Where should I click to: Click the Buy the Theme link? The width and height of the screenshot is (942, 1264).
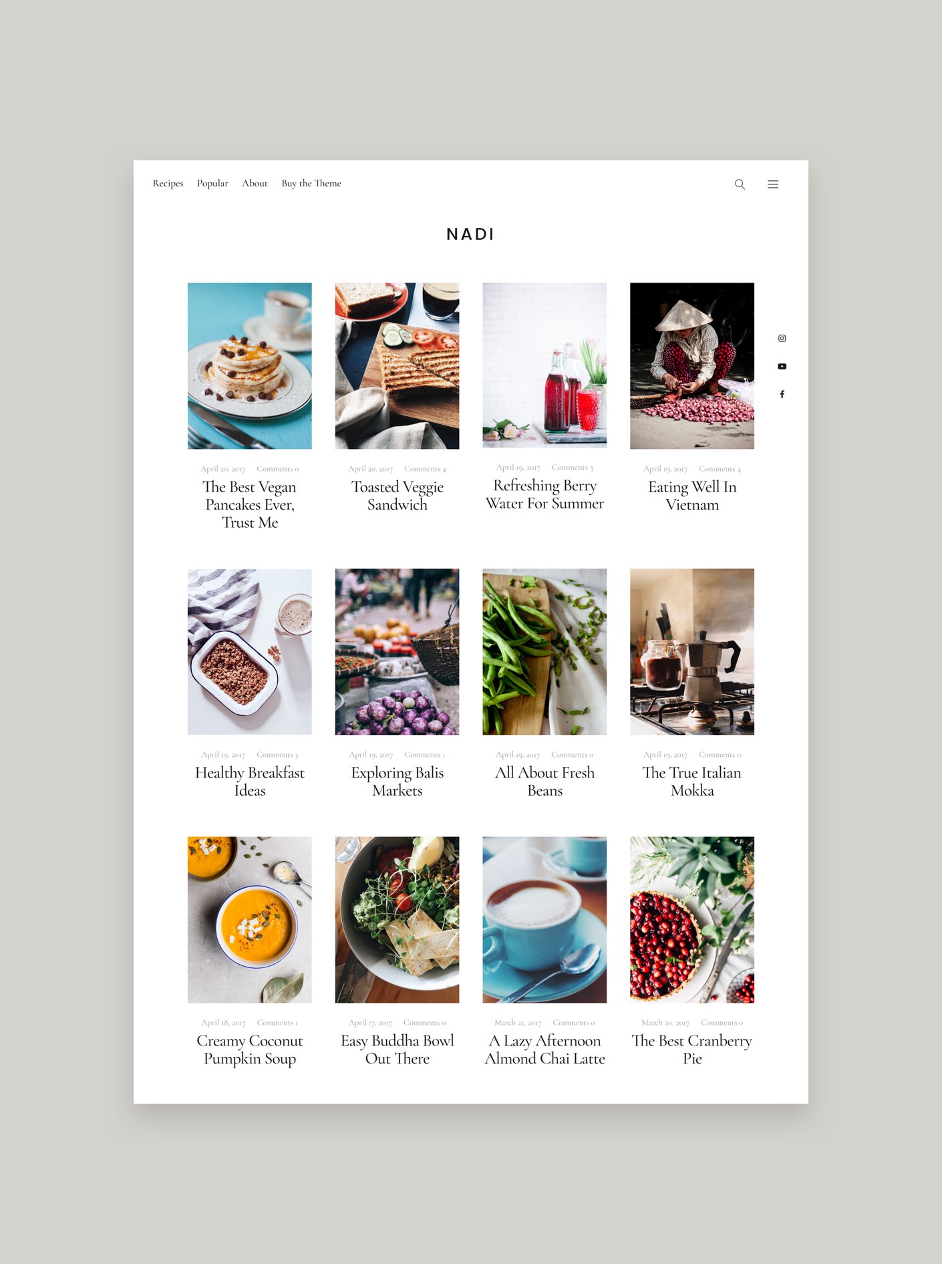[x=311, y=183]
